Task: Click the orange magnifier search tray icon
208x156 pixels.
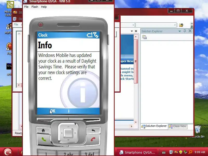Action: click(190, 152)
